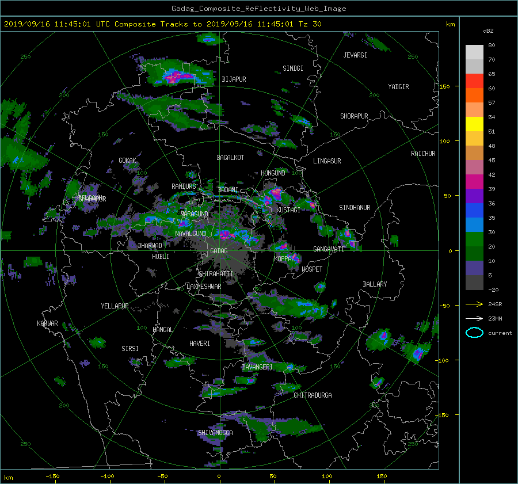Select the purple 39 dBZ legend swatch
Screen dimensions: 518x484
474,196
